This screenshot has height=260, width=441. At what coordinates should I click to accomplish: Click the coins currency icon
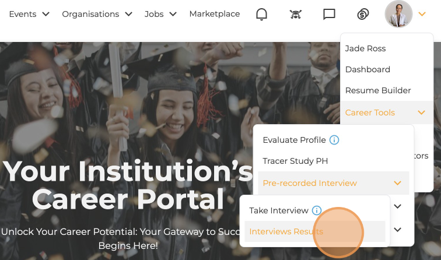(x=363, y=14)
